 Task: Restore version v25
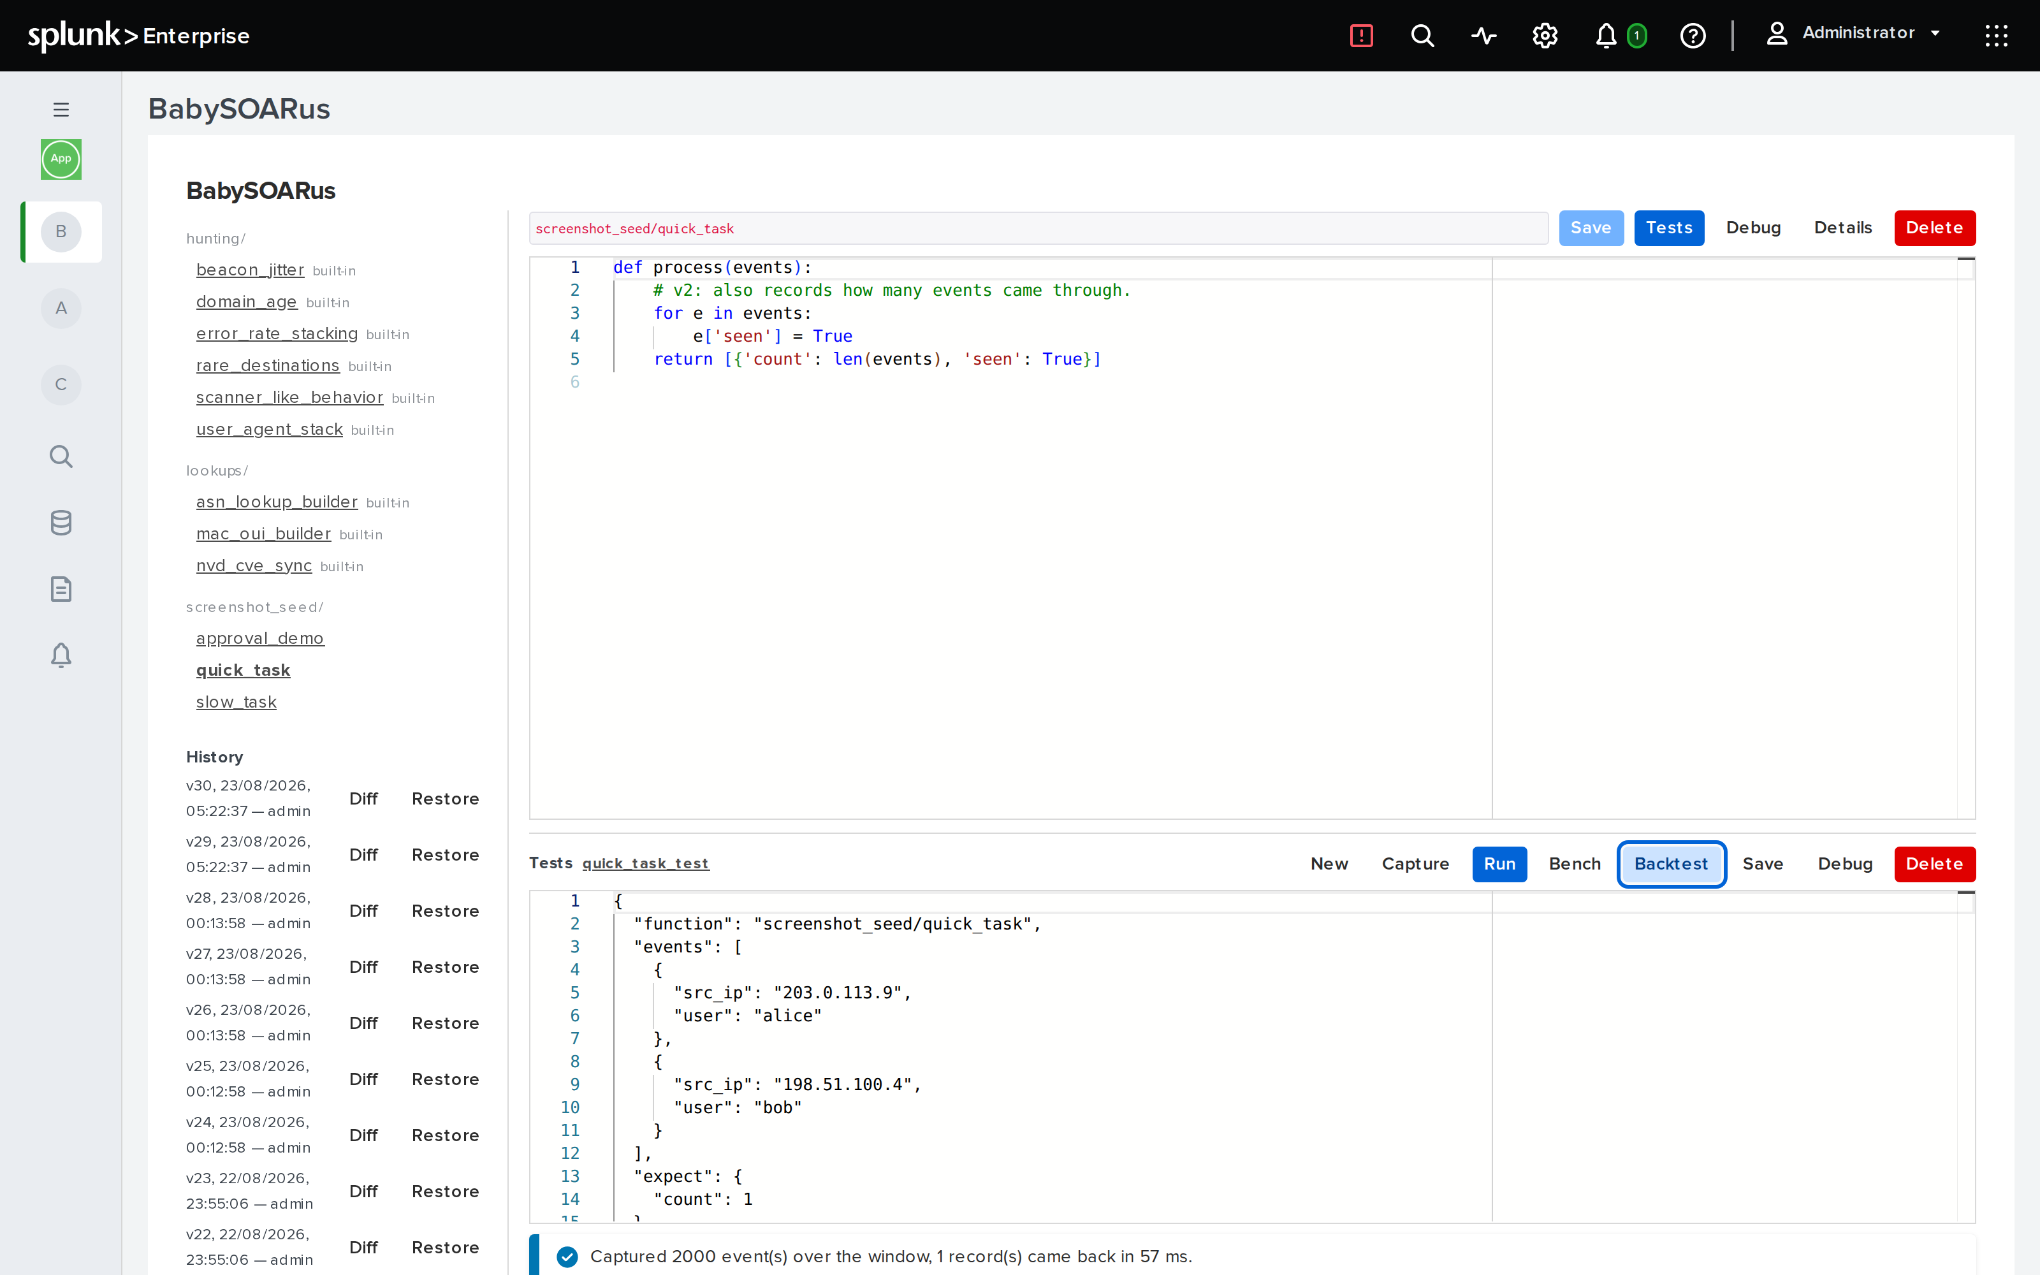445,1079
